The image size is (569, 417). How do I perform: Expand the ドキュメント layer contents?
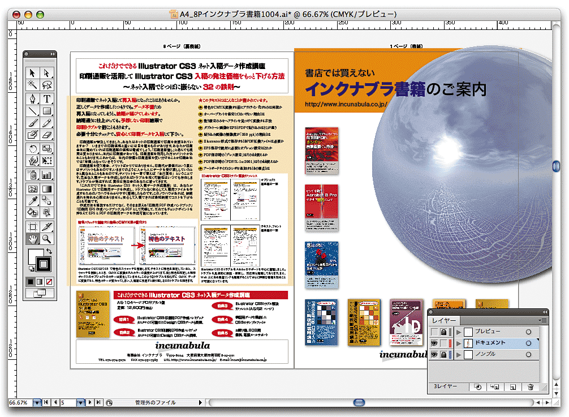(459, 343)
